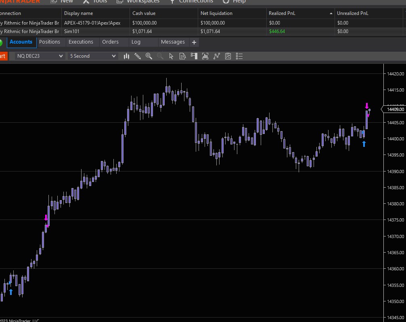Click the list icon at toolbar end
Image resolution: width=406 pixels, height=322 pixels.
click(239, 56)
